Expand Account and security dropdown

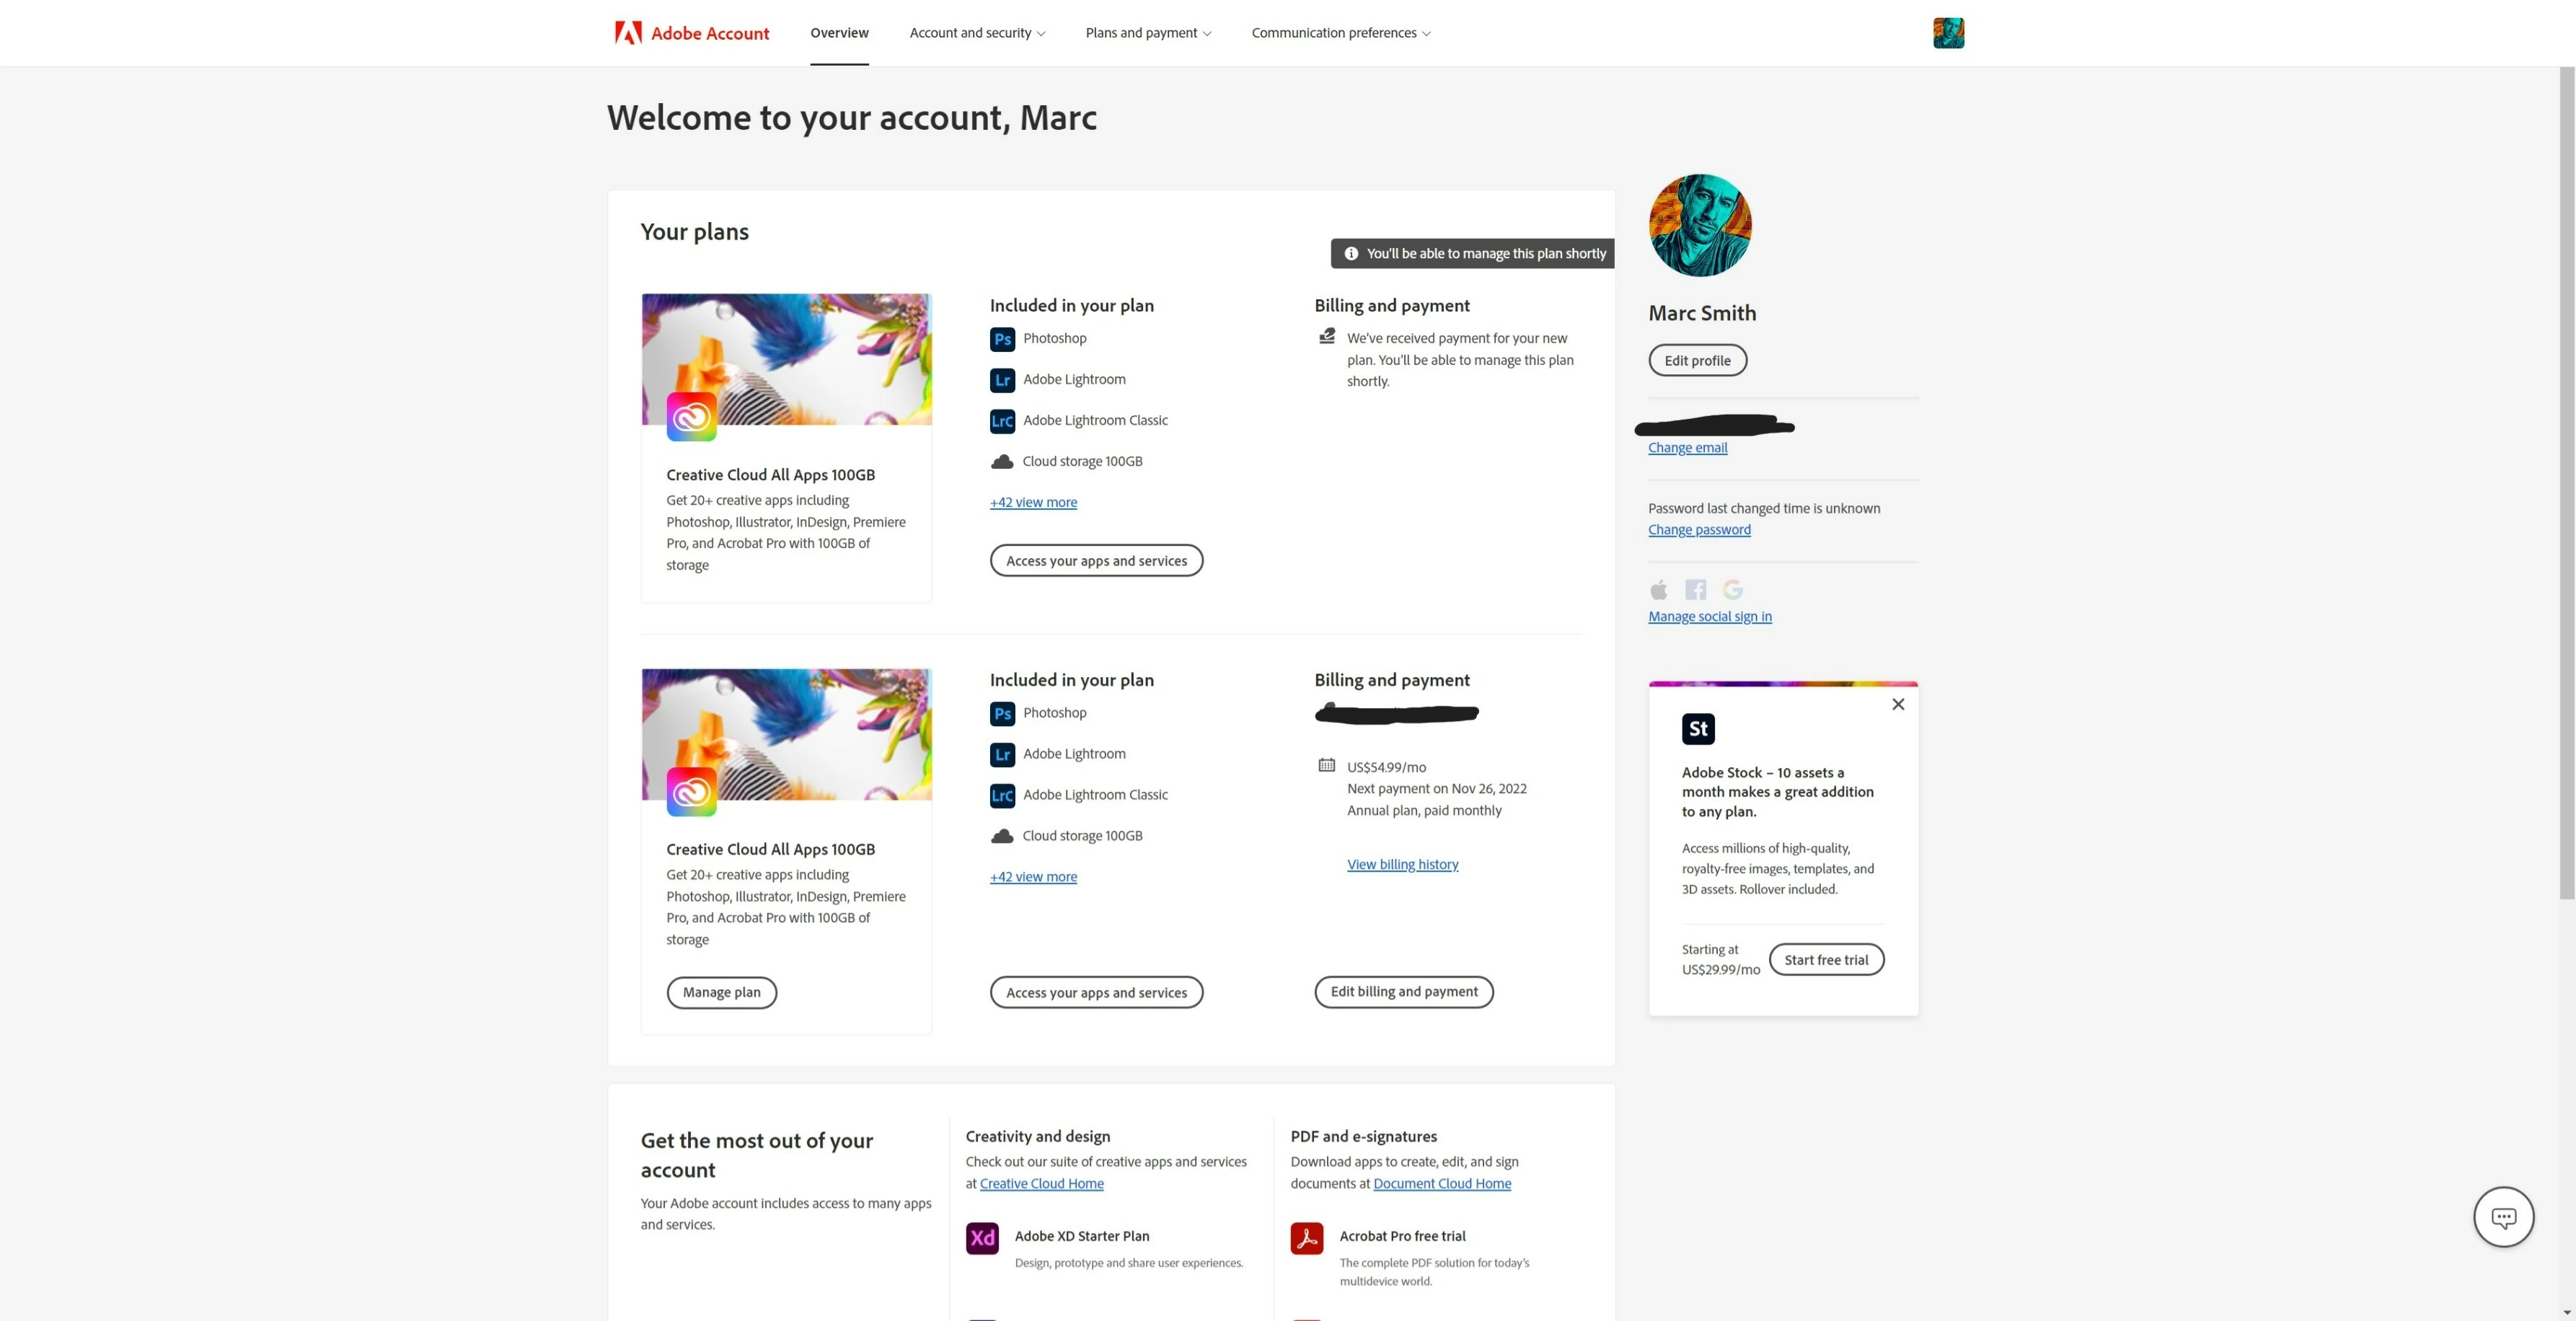point(977,33)
